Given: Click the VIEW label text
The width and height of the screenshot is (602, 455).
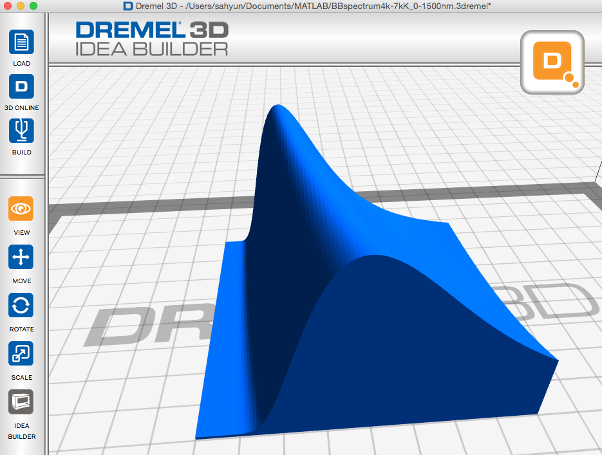Looking at the screenshot, I should pos(21,233).
